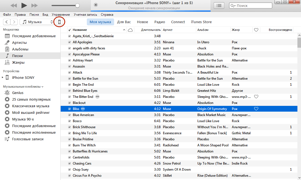This screenshot has height=180, width=301.
Task: Go forward with the right arrow button
Action: pyautogui.click(x=14, y=22)
